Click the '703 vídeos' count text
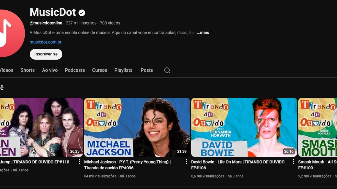The height and width of the screenshot is (189, 337). tap(110, 23)
